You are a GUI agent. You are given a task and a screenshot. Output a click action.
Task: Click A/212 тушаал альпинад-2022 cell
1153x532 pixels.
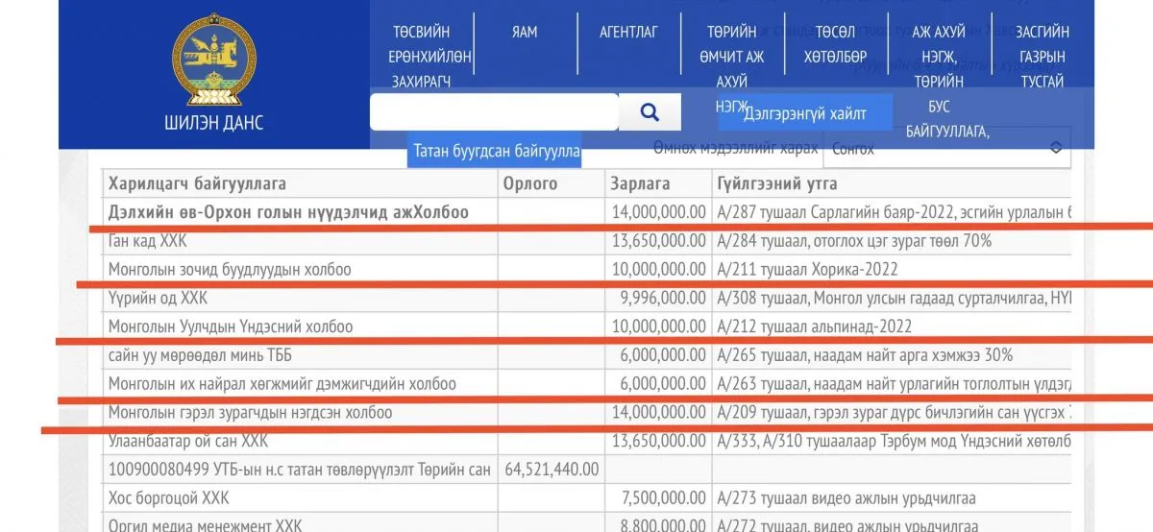(x=815, y=326)
